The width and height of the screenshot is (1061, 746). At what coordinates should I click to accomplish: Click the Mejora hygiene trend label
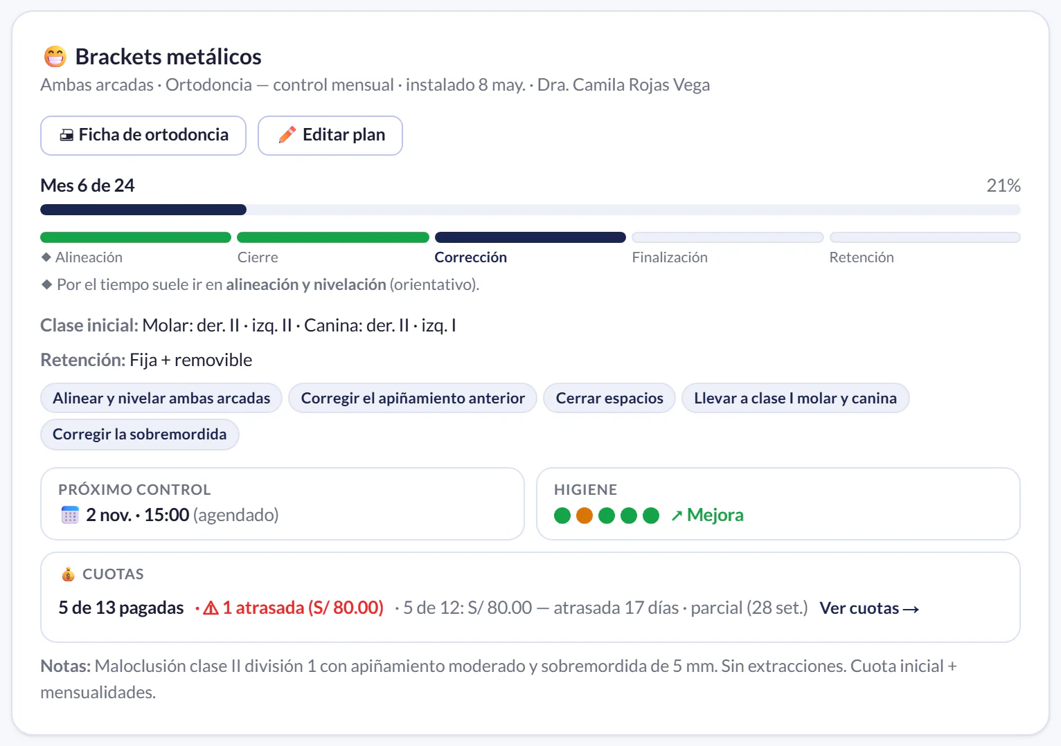point(715,515)
